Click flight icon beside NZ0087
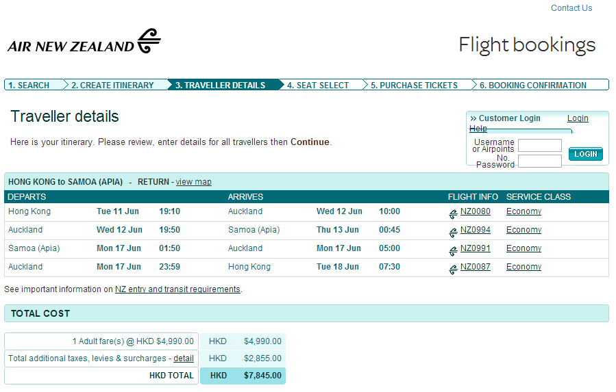The width and height of the screenshot is (616, 392). coord(453,269)
